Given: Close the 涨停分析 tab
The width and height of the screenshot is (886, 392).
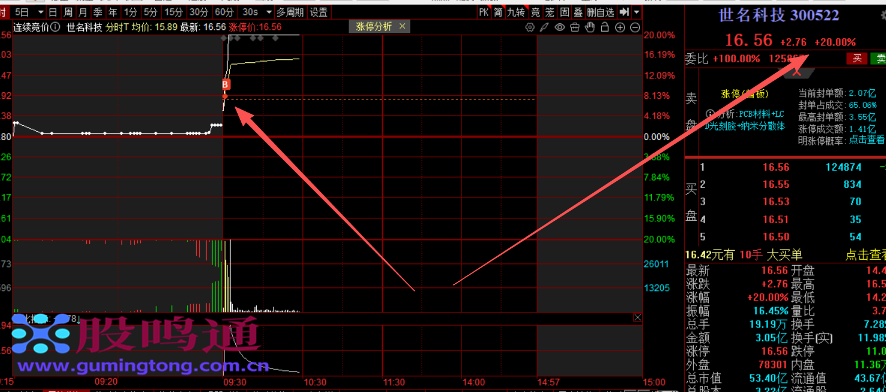Looking at the screenshot, I should point(402,26).
